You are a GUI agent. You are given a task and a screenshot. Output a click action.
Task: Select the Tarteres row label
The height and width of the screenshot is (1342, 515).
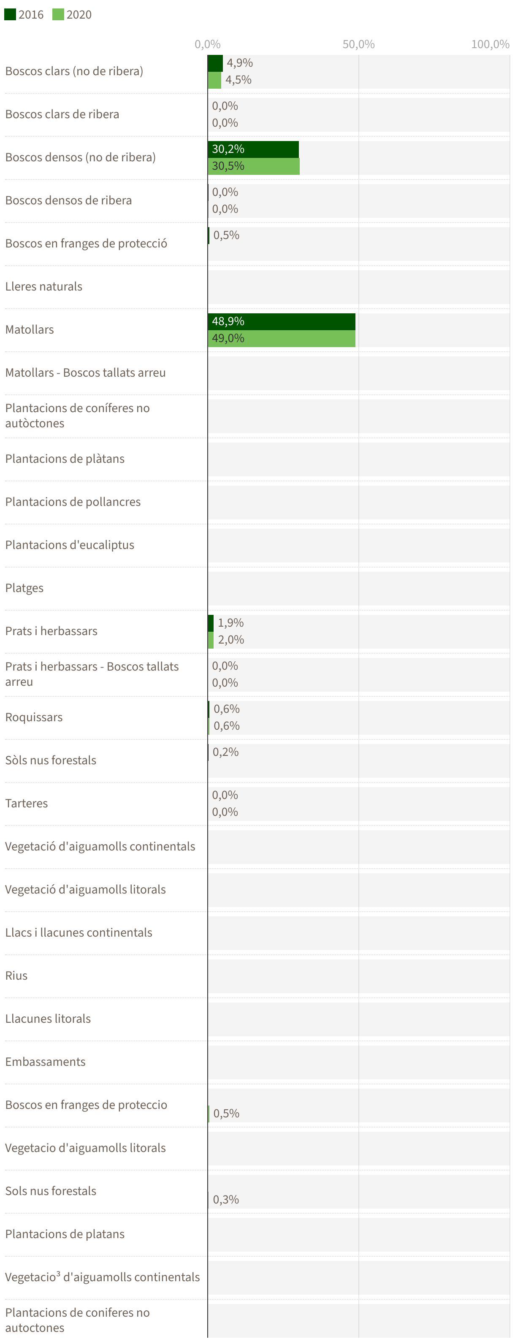click(x=27, y=803)
